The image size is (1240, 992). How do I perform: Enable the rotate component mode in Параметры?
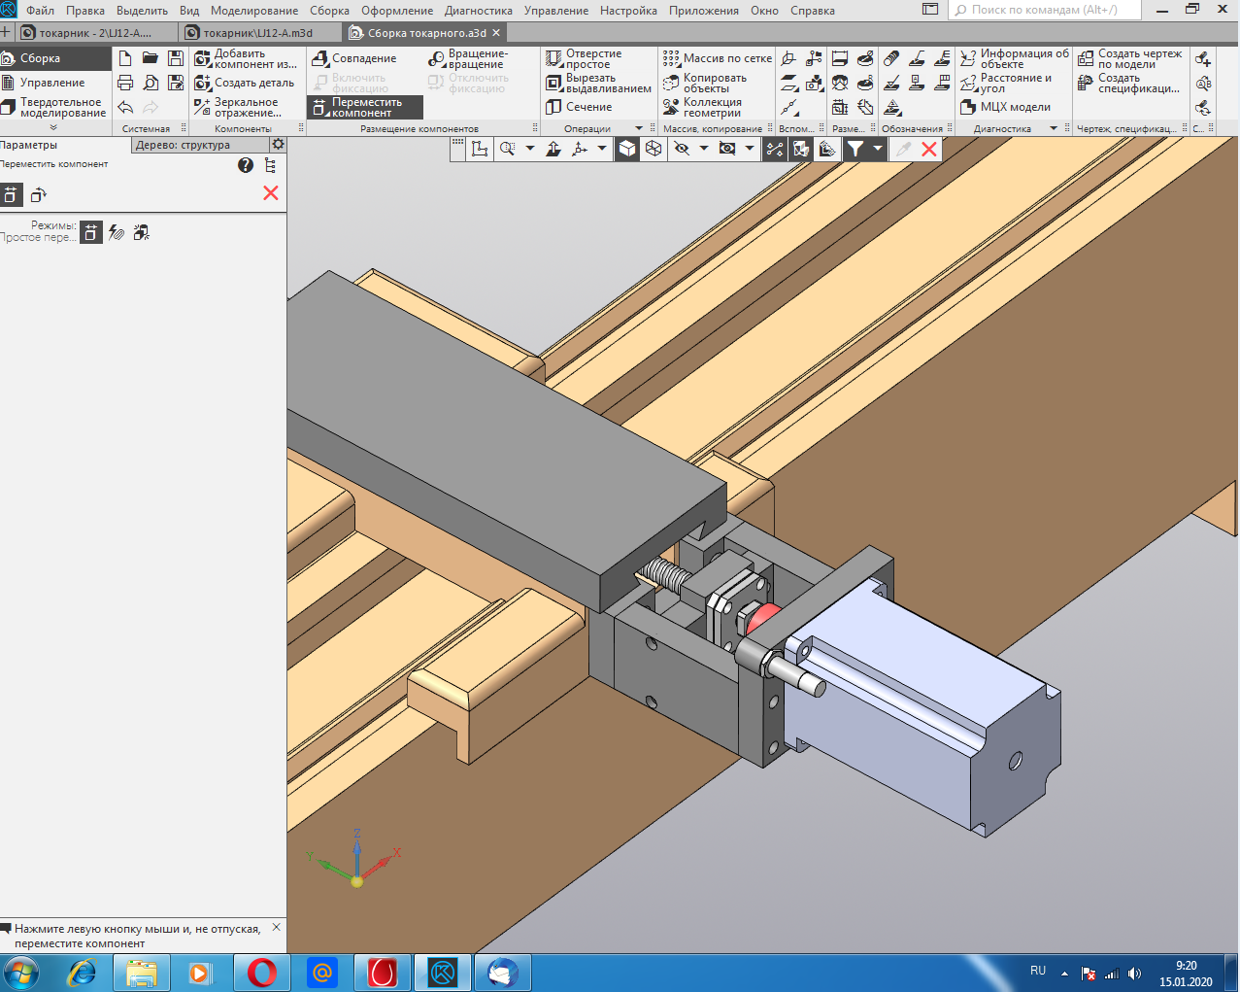pyautogui.click(x=39, y=195)
